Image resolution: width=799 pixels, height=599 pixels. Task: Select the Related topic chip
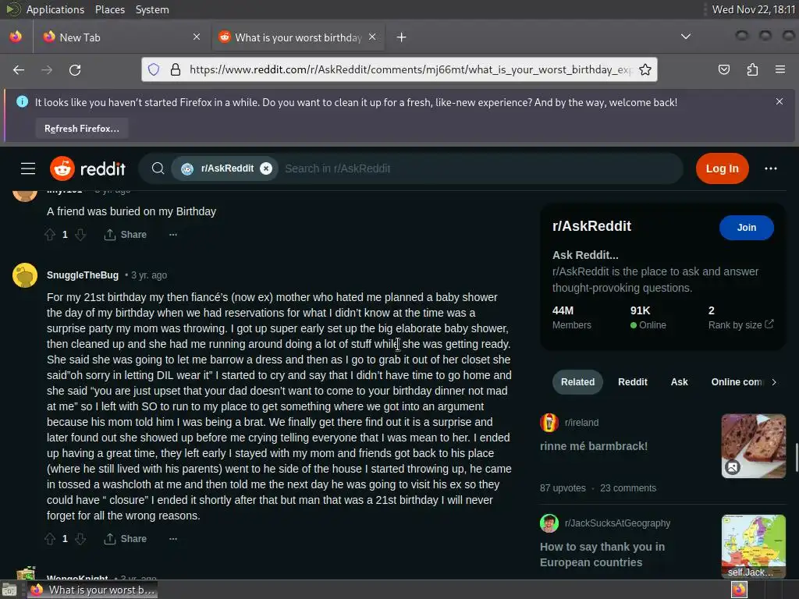point(577,382)
